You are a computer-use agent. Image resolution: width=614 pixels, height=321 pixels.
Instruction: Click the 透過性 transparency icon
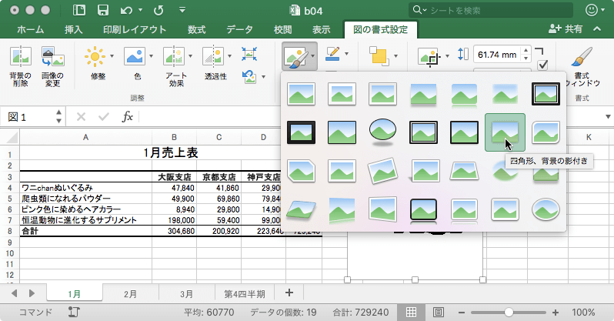click(x=212, y=57)
